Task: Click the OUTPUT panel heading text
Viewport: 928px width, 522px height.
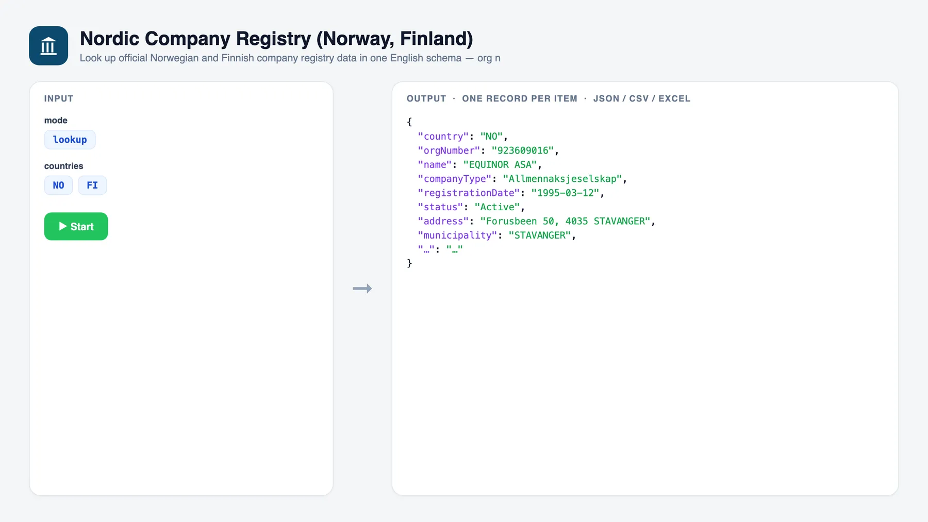Action: [x=426, y=98]
